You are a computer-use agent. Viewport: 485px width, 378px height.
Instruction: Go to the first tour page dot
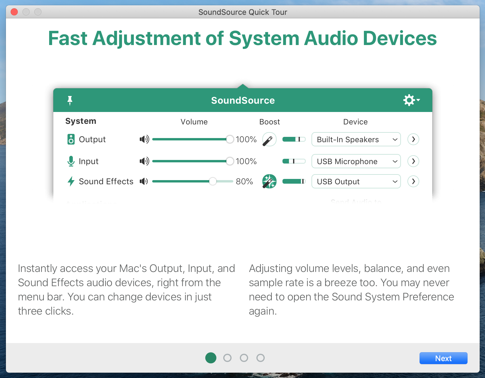tap(211, 358)
